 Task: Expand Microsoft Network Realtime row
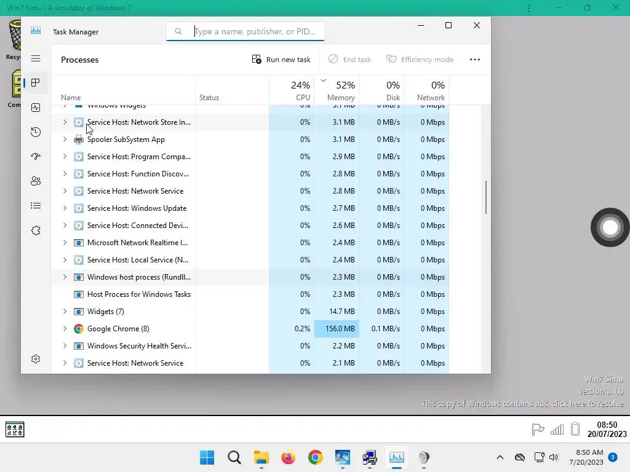[x=65, y=242]
